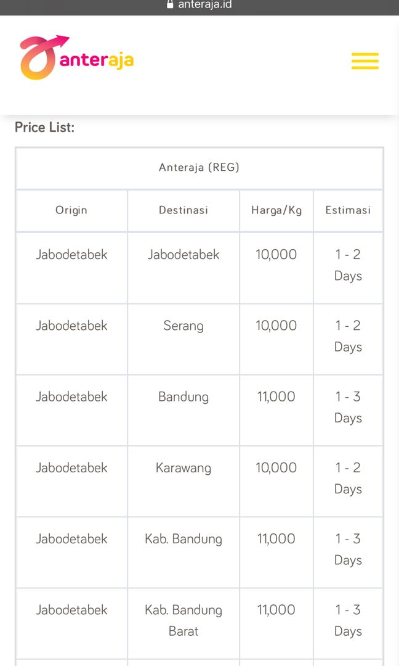Click the Destinasi column header

(x=183, y=210)
